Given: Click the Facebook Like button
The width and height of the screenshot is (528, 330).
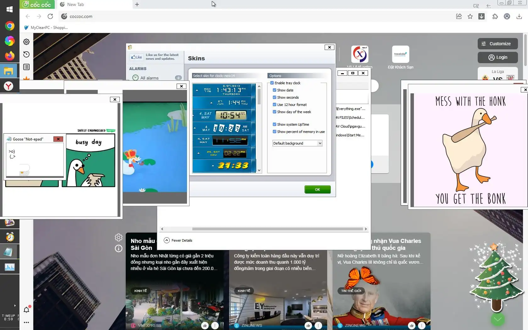Looking at the screenshot, I should pyautogui.click(x=136, y=57).
